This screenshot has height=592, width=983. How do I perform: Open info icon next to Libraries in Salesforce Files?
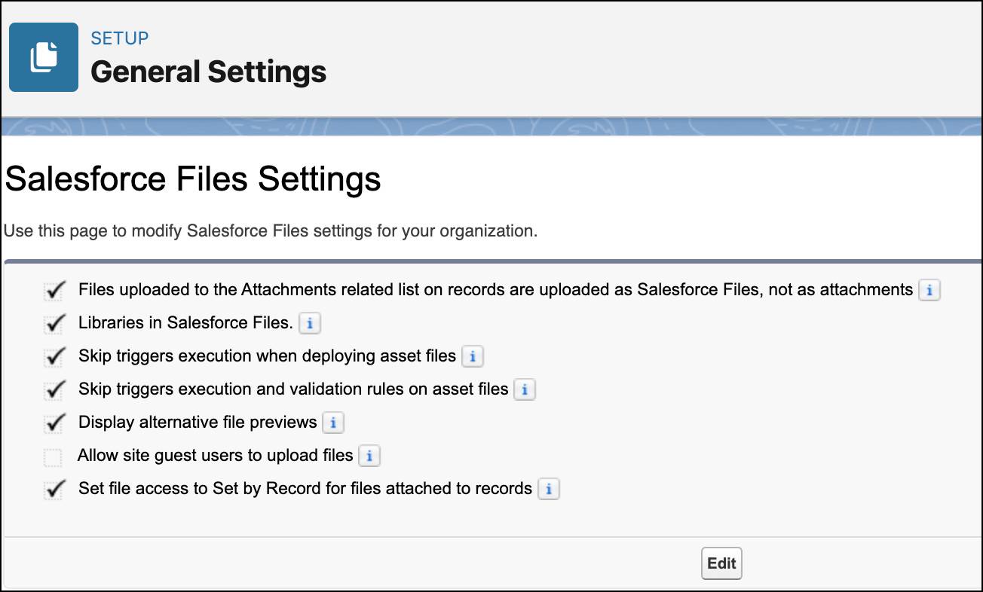click(x=310, y=323)
